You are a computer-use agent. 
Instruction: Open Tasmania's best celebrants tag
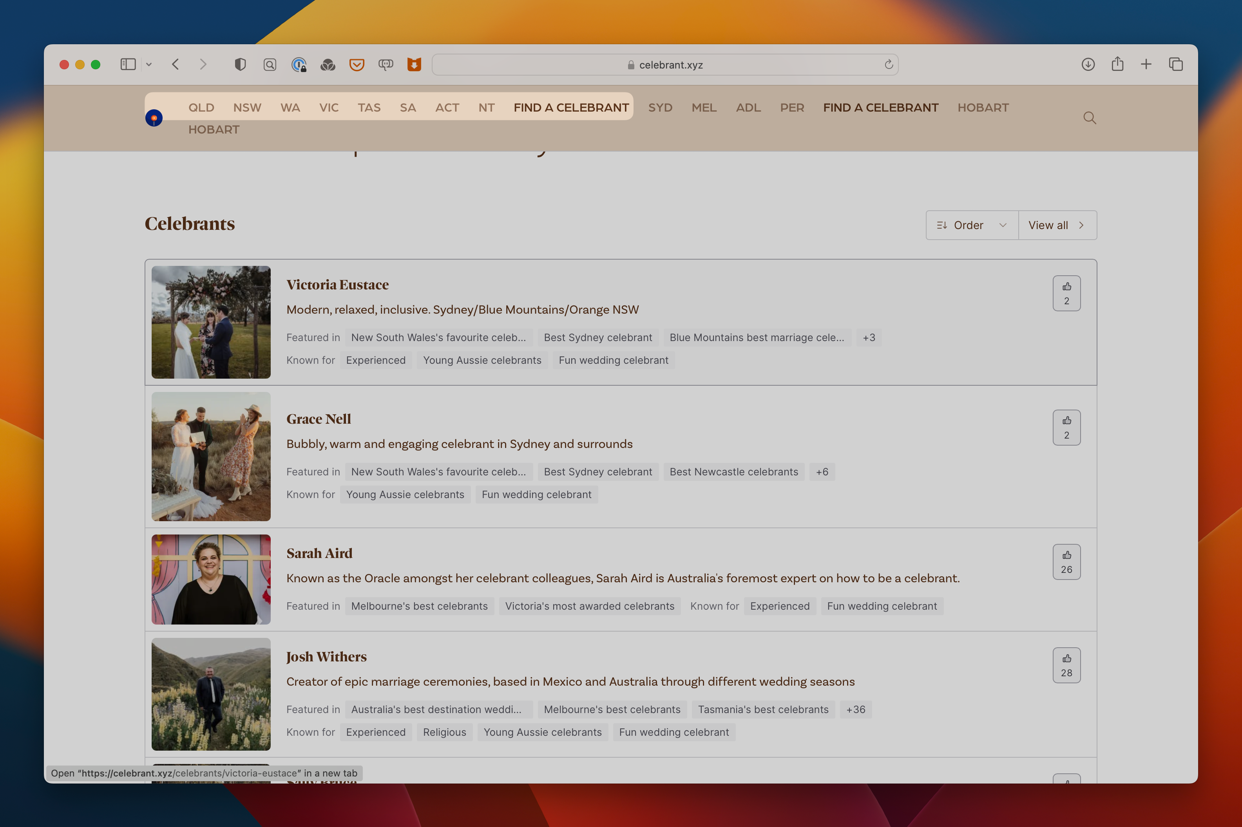click(x=763, y=710)
